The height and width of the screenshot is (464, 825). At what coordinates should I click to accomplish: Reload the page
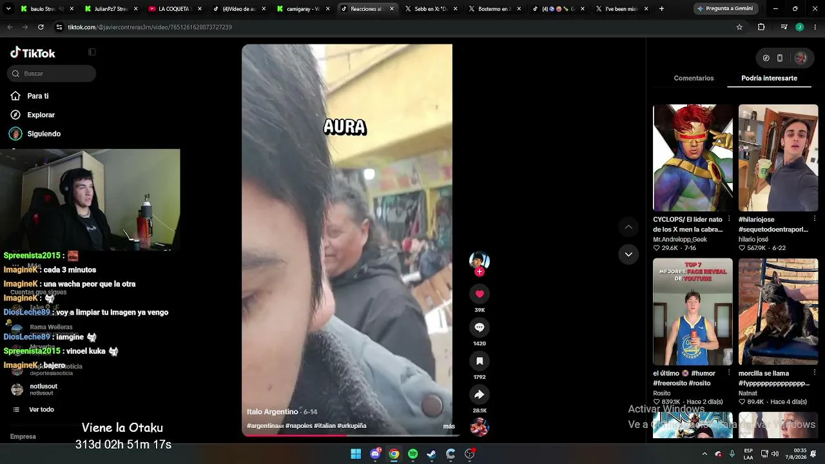pos(41,27)
